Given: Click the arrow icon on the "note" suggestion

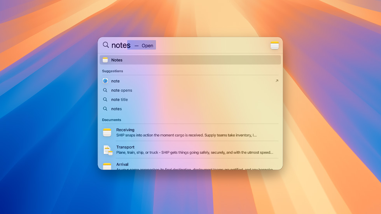Looking at the screenshot, I should (x=277, y=81).
